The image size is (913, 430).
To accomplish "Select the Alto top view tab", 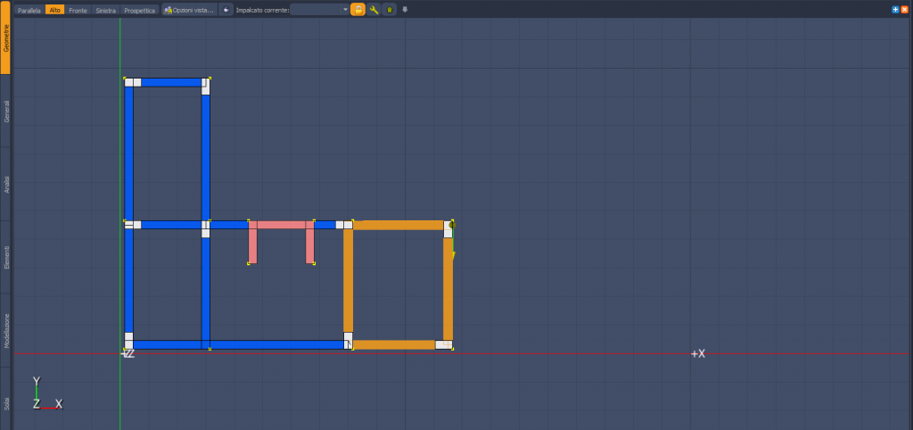I will pyautogui.click(x=54, y=10).
